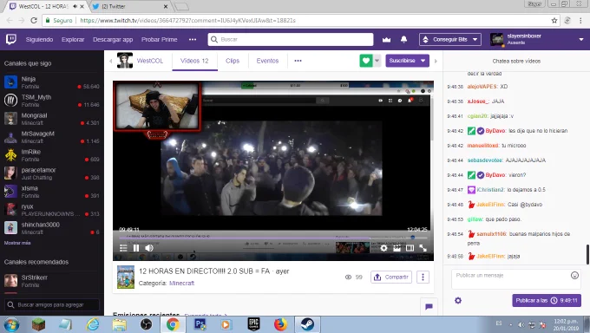Switch to Videos 12 tab
Image resolution: width=590 pixels, height=333 pixels.
[194, 61]
